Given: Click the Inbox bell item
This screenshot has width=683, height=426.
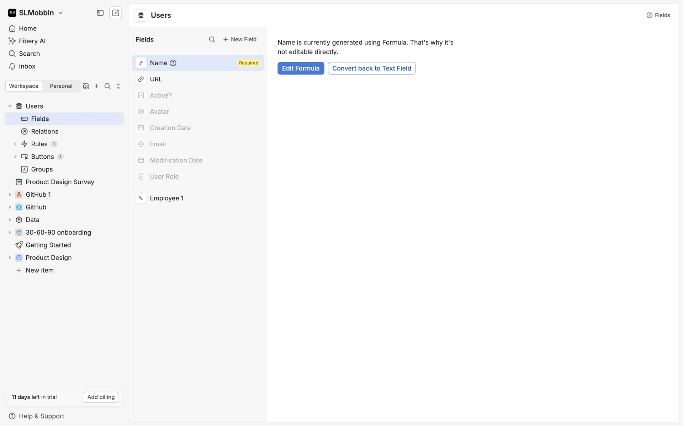Looking at the screenshot, I should (x=27, y=66).
